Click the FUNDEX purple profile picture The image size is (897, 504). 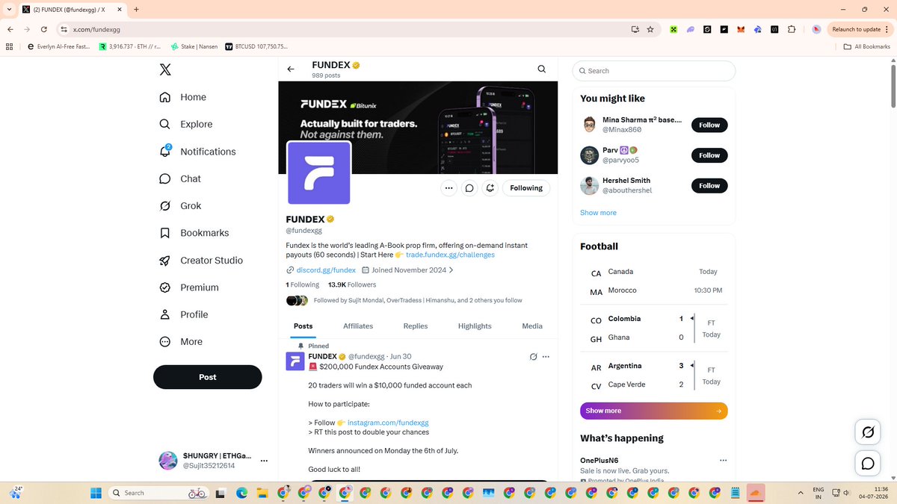tap(319, 173)
